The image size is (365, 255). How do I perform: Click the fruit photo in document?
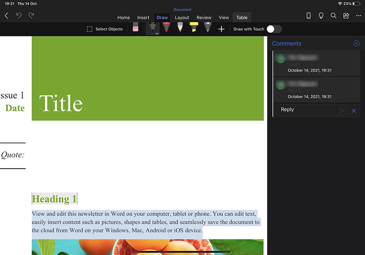148,247
